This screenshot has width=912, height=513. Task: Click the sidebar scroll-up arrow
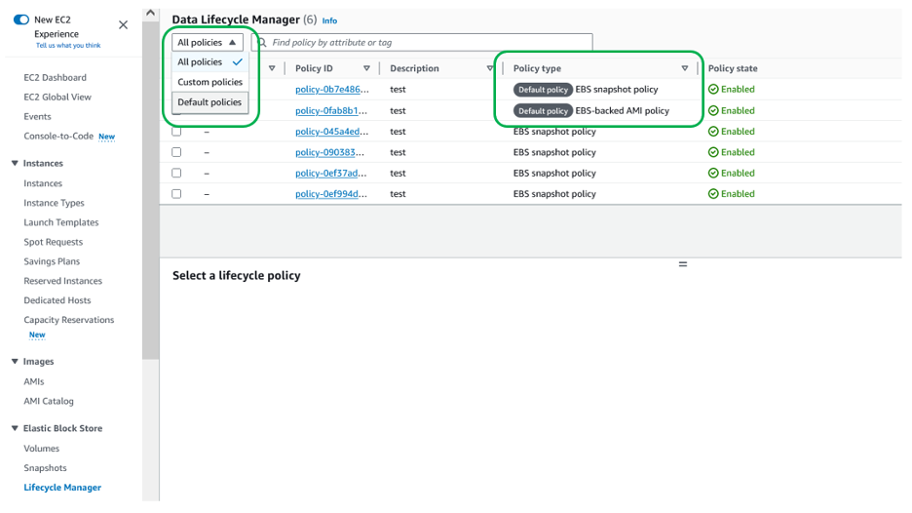point(151,13)
